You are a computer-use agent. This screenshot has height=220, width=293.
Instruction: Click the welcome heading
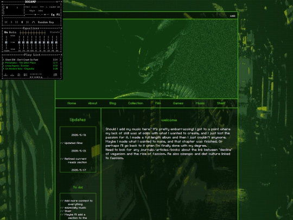(169, 120)
